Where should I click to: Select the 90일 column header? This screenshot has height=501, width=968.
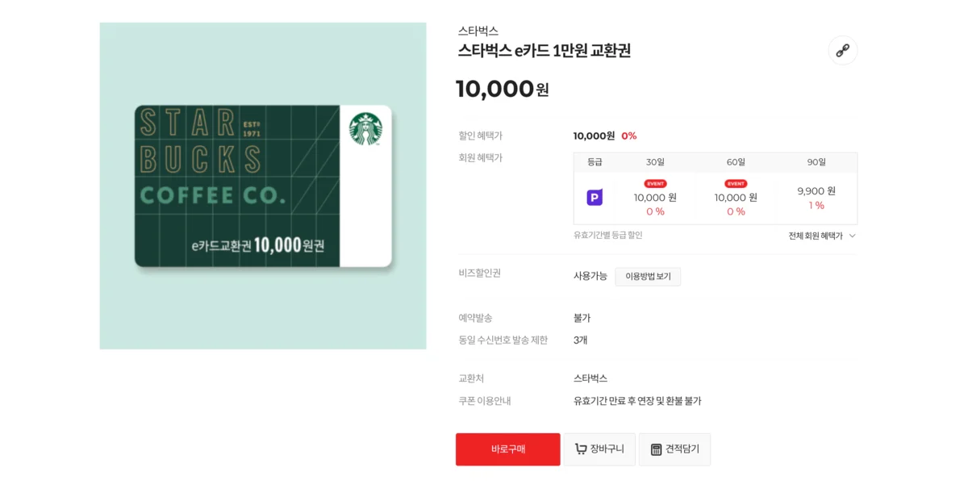[817, 162]
